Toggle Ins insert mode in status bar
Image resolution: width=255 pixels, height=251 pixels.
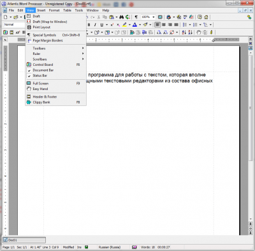coord(79,247)
